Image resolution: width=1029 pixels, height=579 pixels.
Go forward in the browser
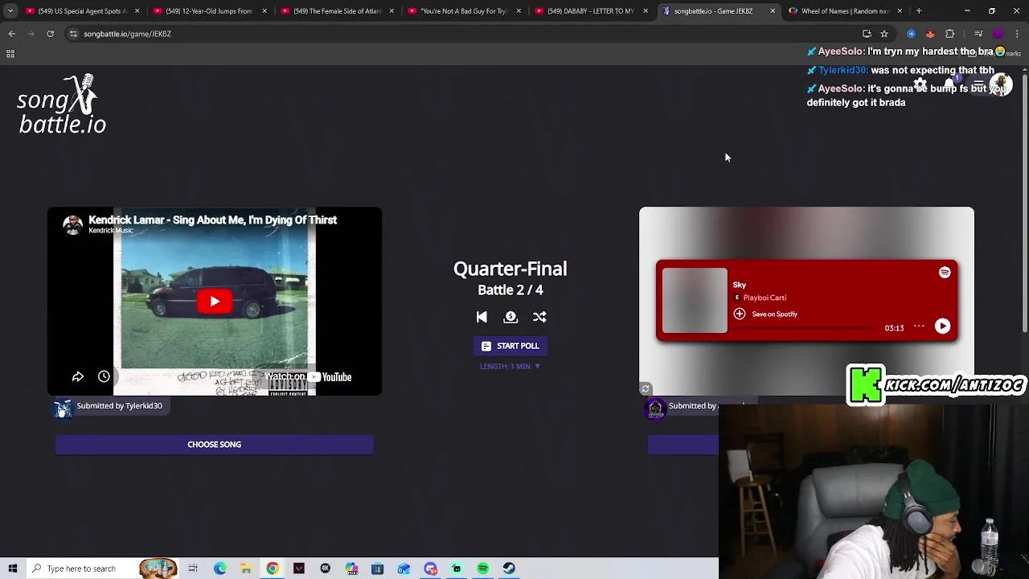(x=31, y=34)
